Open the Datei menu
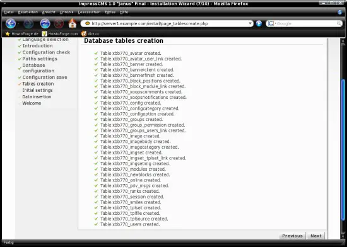This screenshot has height=247, width=347. [x=9, y=12]
